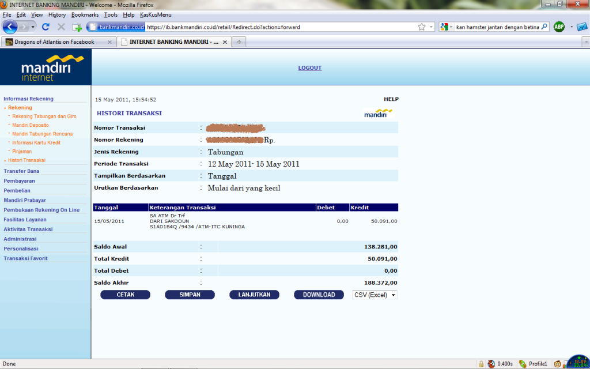Open Fasilitas Layanan in sidebar
The image size is (590, 369).
(x=25, y=220)
